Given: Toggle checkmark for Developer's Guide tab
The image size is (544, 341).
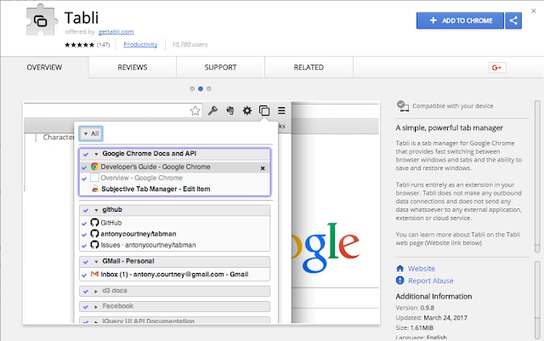Looking at the screenshot, I should 84,168.
